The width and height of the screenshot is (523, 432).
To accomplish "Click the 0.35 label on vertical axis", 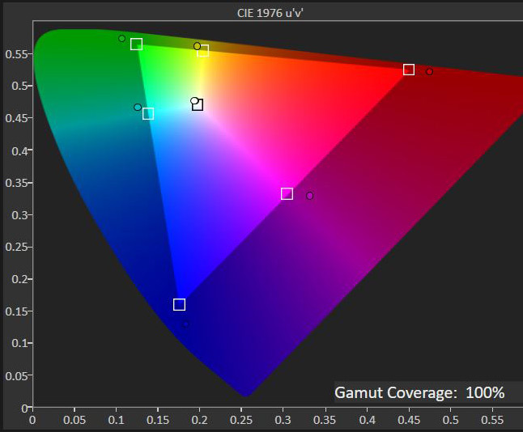I will coord(18,183).
